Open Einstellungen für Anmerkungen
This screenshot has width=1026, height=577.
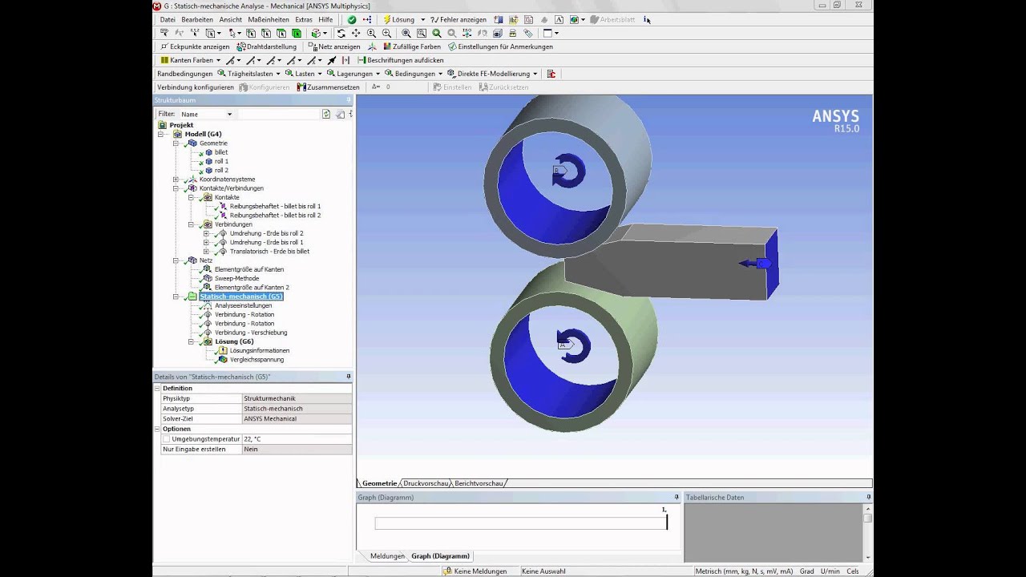[x=500, y=46]
